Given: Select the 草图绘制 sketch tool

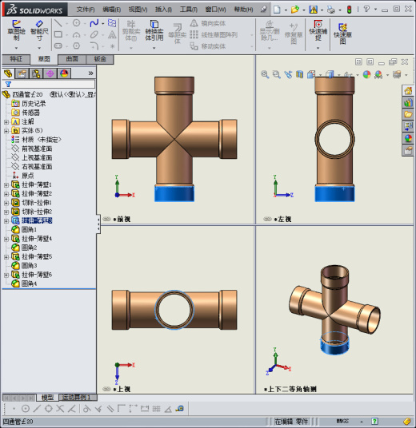Looking at the screenshot, I should [x=17, y=30].
